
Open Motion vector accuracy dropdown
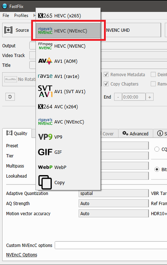[x=114, y=214]
